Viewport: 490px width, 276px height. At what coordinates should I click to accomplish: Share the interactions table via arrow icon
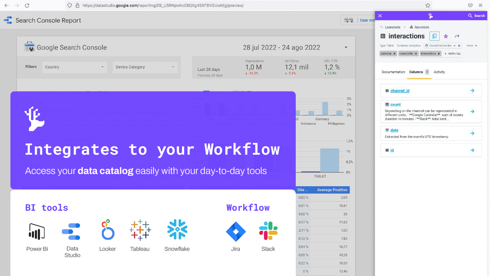click(x=457, y=36)
